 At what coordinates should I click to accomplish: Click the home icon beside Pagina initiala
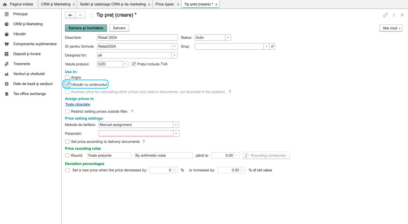[5, 5]
